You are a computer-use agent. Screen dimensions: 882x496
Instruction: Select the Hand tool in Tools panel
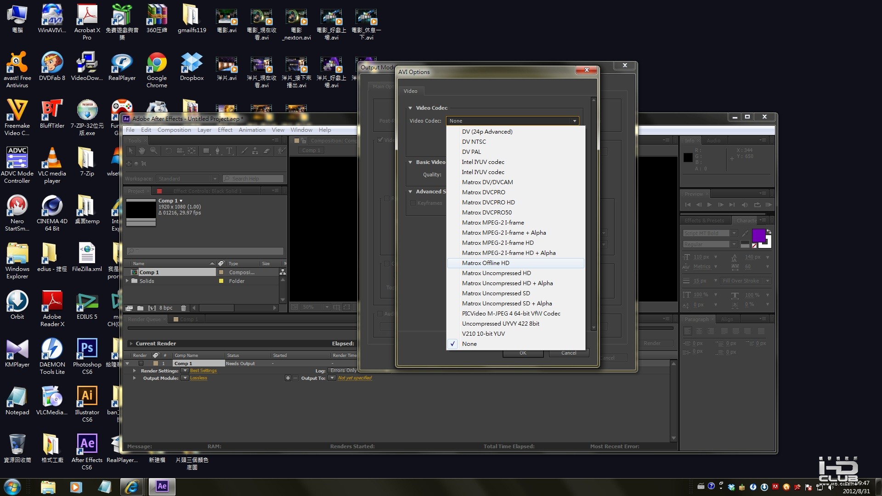(142, 151)
